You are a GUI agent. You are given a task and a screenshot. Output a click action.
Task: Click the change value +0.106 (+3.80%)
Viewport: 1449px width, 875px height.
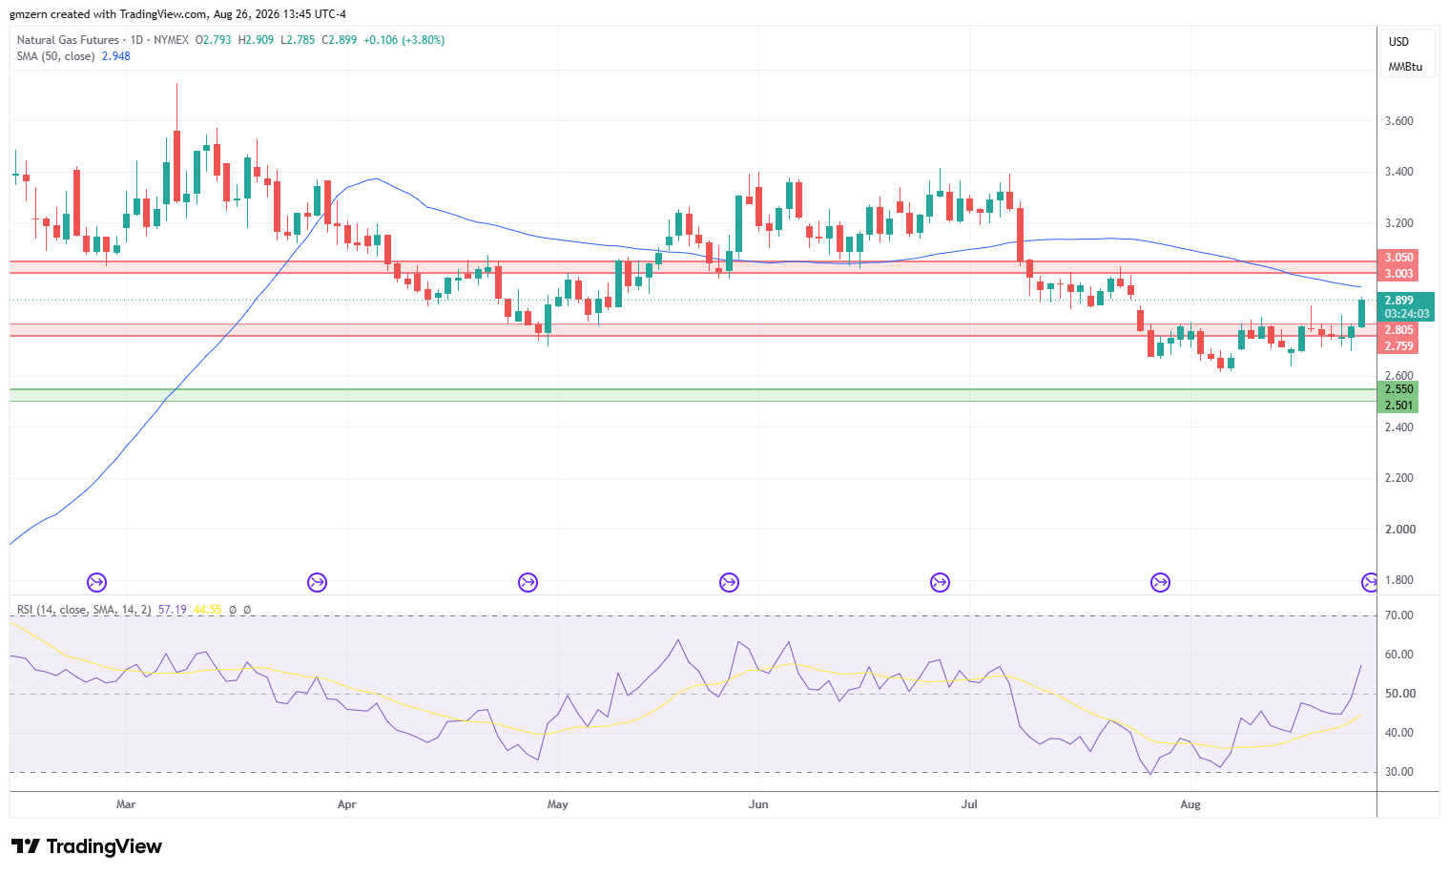(x=404, y=40)
